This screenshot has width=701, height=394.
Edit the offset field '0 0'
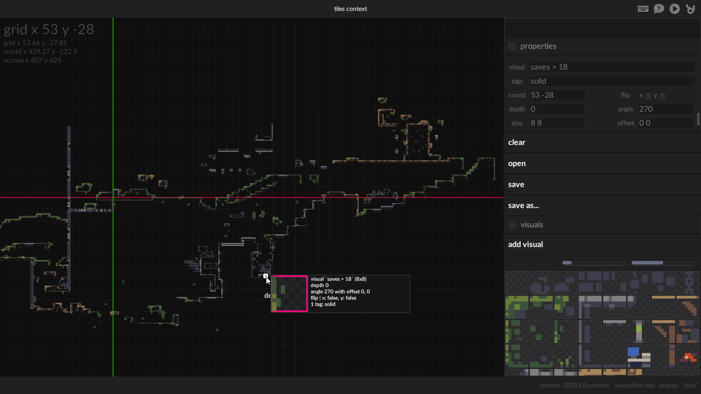pyautogui.click(x=666, y=123)
